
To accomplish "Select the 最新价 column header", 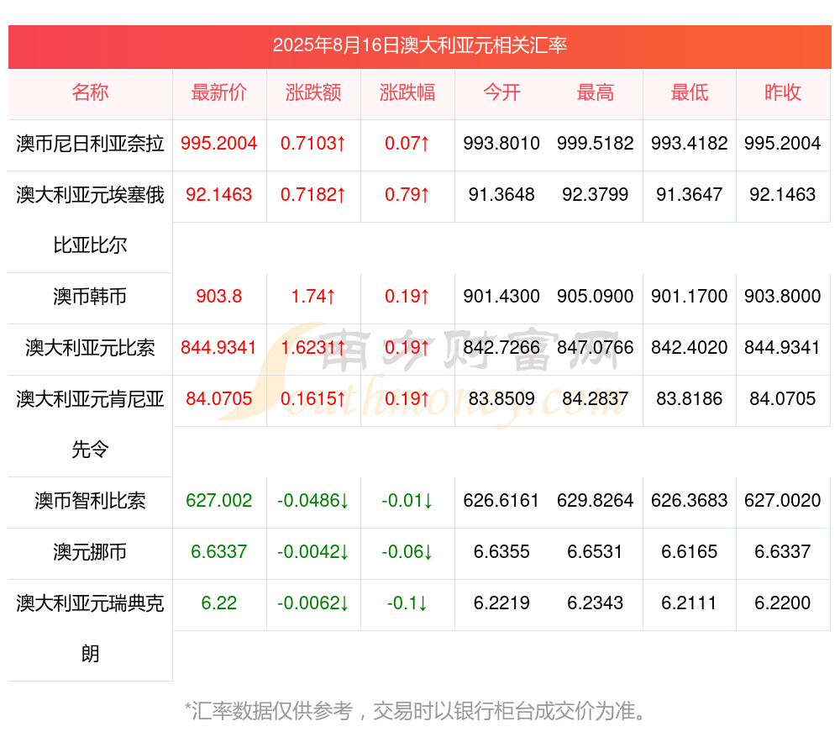I will point(219,92).
